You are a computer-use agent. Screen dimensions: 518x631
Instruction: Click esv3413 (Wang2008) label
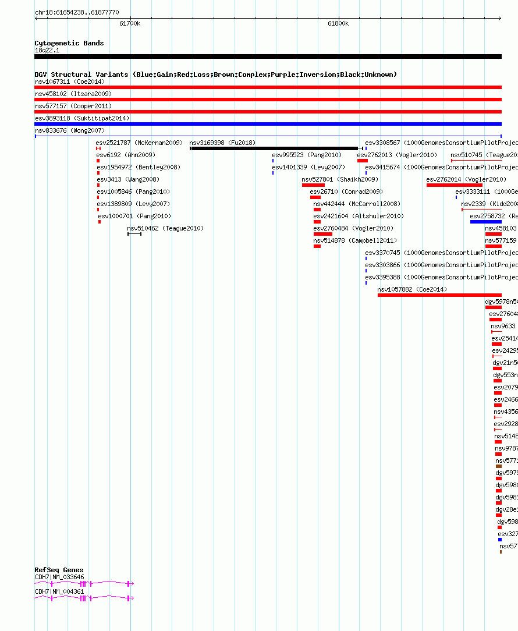pyautogui.click(x=128, y=179)
